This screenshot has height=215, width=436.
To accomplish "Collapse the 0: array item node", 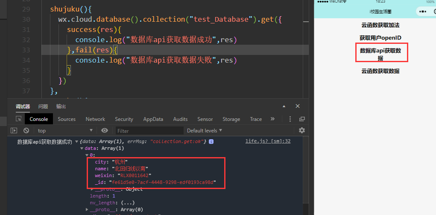I will (x=87, y=155).
